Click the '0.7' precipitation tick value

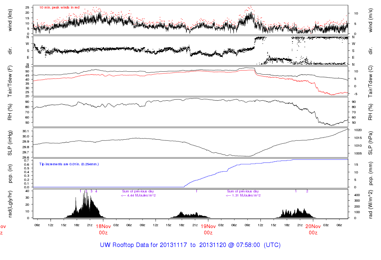(27, 160)
